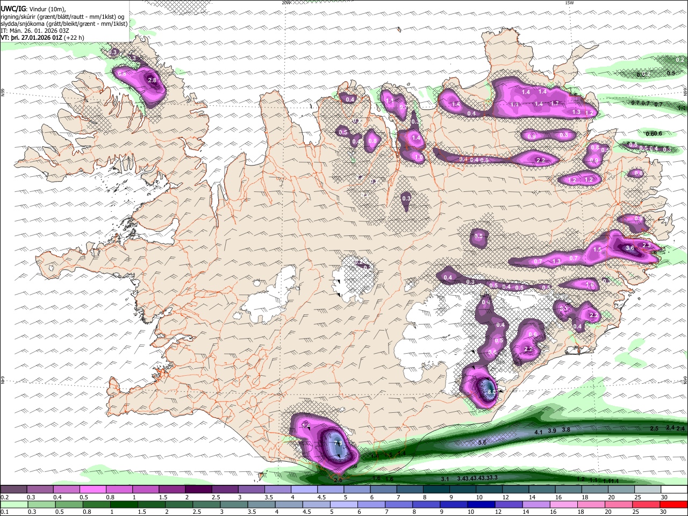Click the '0.1' label on rain scale
Image resolution: width=688 pixels, height=516 pixels.
coord(5,512)
